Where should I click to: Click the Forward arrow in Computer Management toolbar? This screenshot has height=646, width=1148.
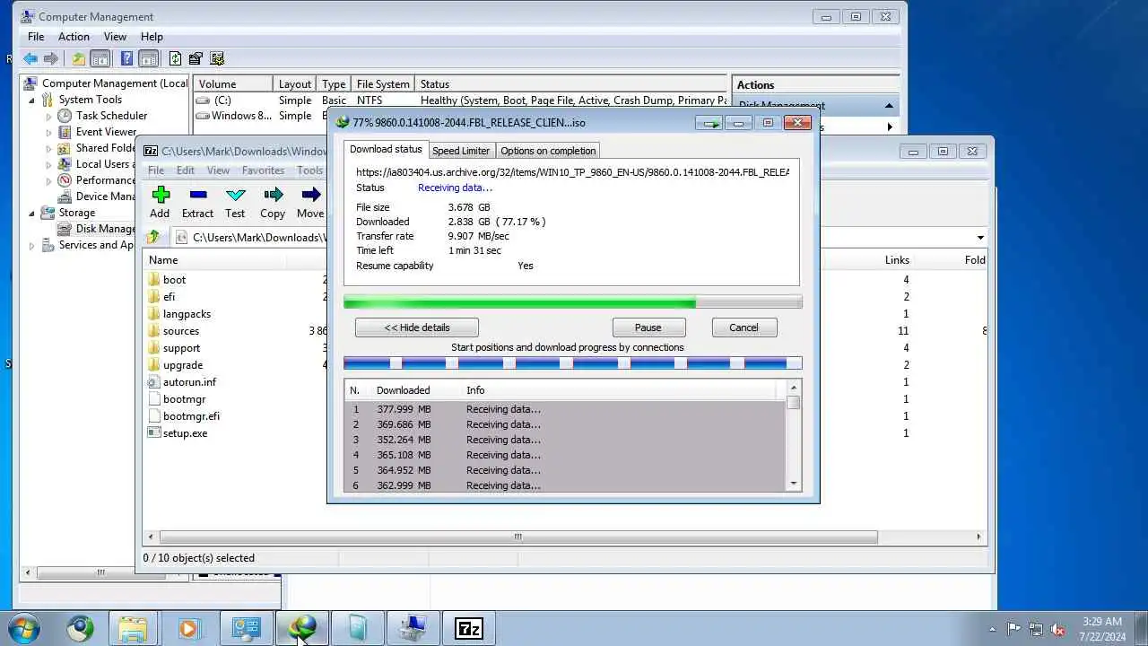[x=51, y=58]
